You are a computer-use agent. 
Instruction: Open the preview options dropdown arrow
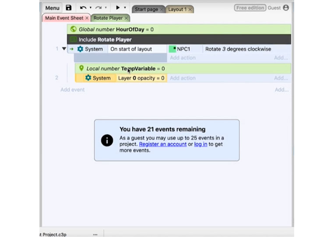(125, 8)
